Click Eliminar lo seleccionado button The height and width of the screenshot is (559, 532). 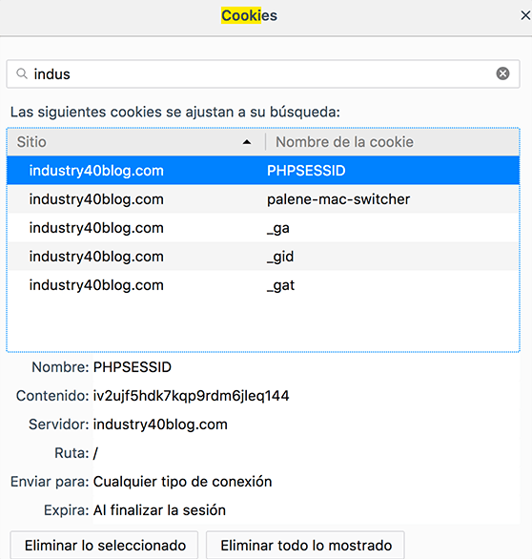click(x=104, y=545)
